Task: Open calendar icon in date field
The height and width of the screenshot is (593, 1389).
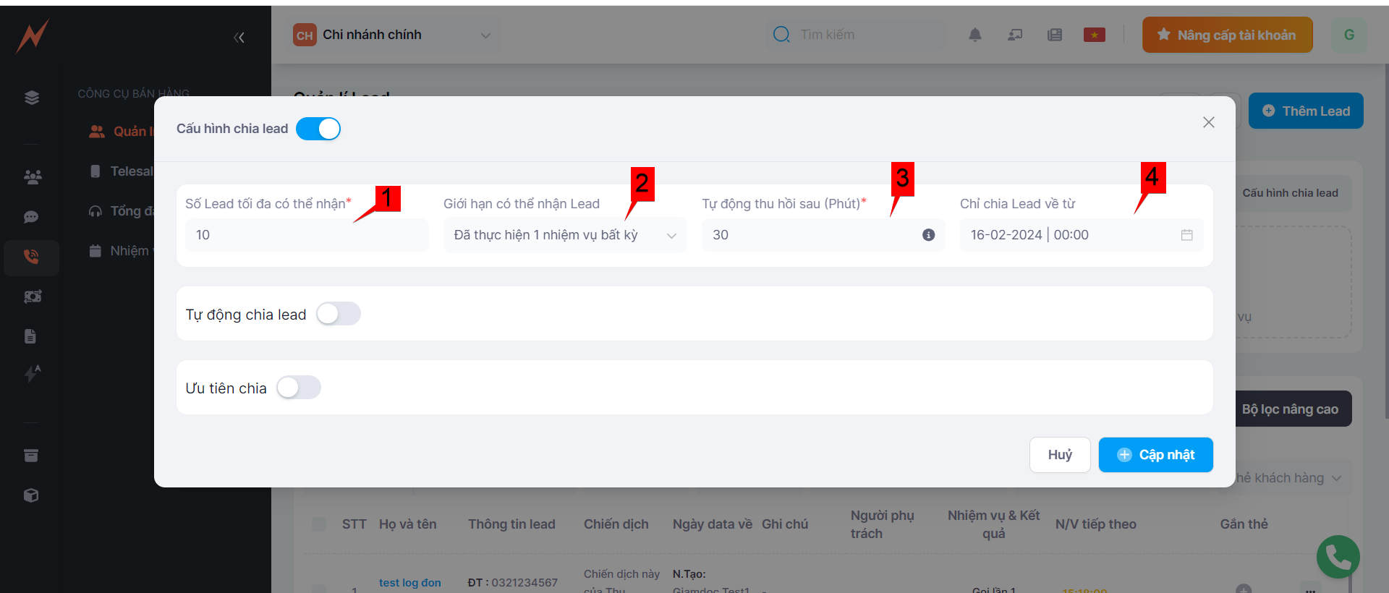Action: tap(1186, 235)
